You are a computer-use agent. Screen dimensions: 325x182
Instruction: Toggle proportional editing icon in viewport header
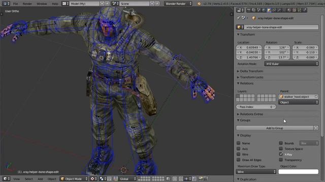175,178
